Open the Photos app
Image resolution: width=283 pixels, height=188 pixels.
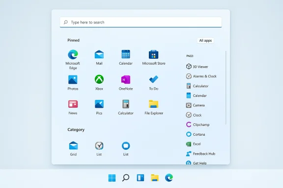point(73,83)
